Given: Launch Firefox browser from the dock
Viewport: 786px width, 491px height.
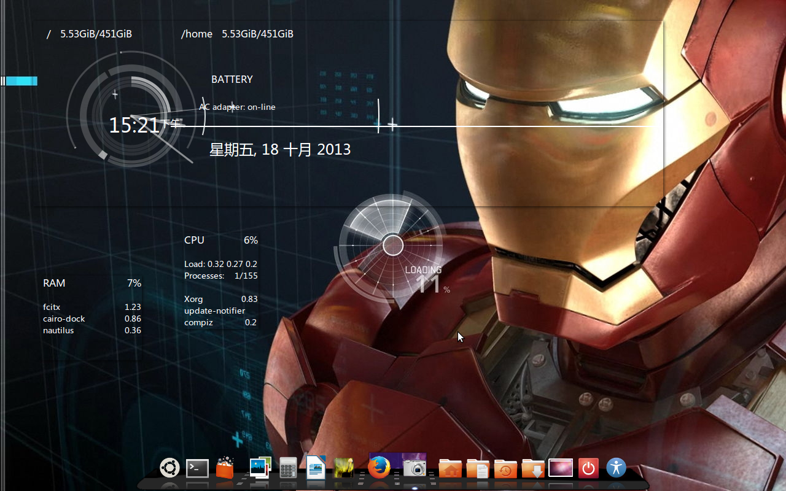Looking at the screenshot, I should pyautogui.click(x=379, y=468).
